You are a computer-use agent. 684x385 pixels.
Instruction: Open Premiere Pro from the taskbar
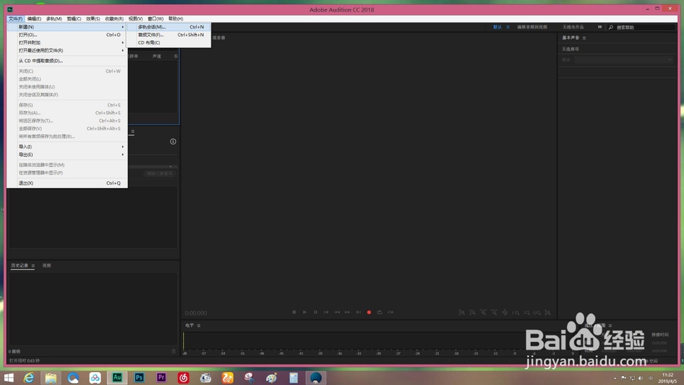click(161, 377)
